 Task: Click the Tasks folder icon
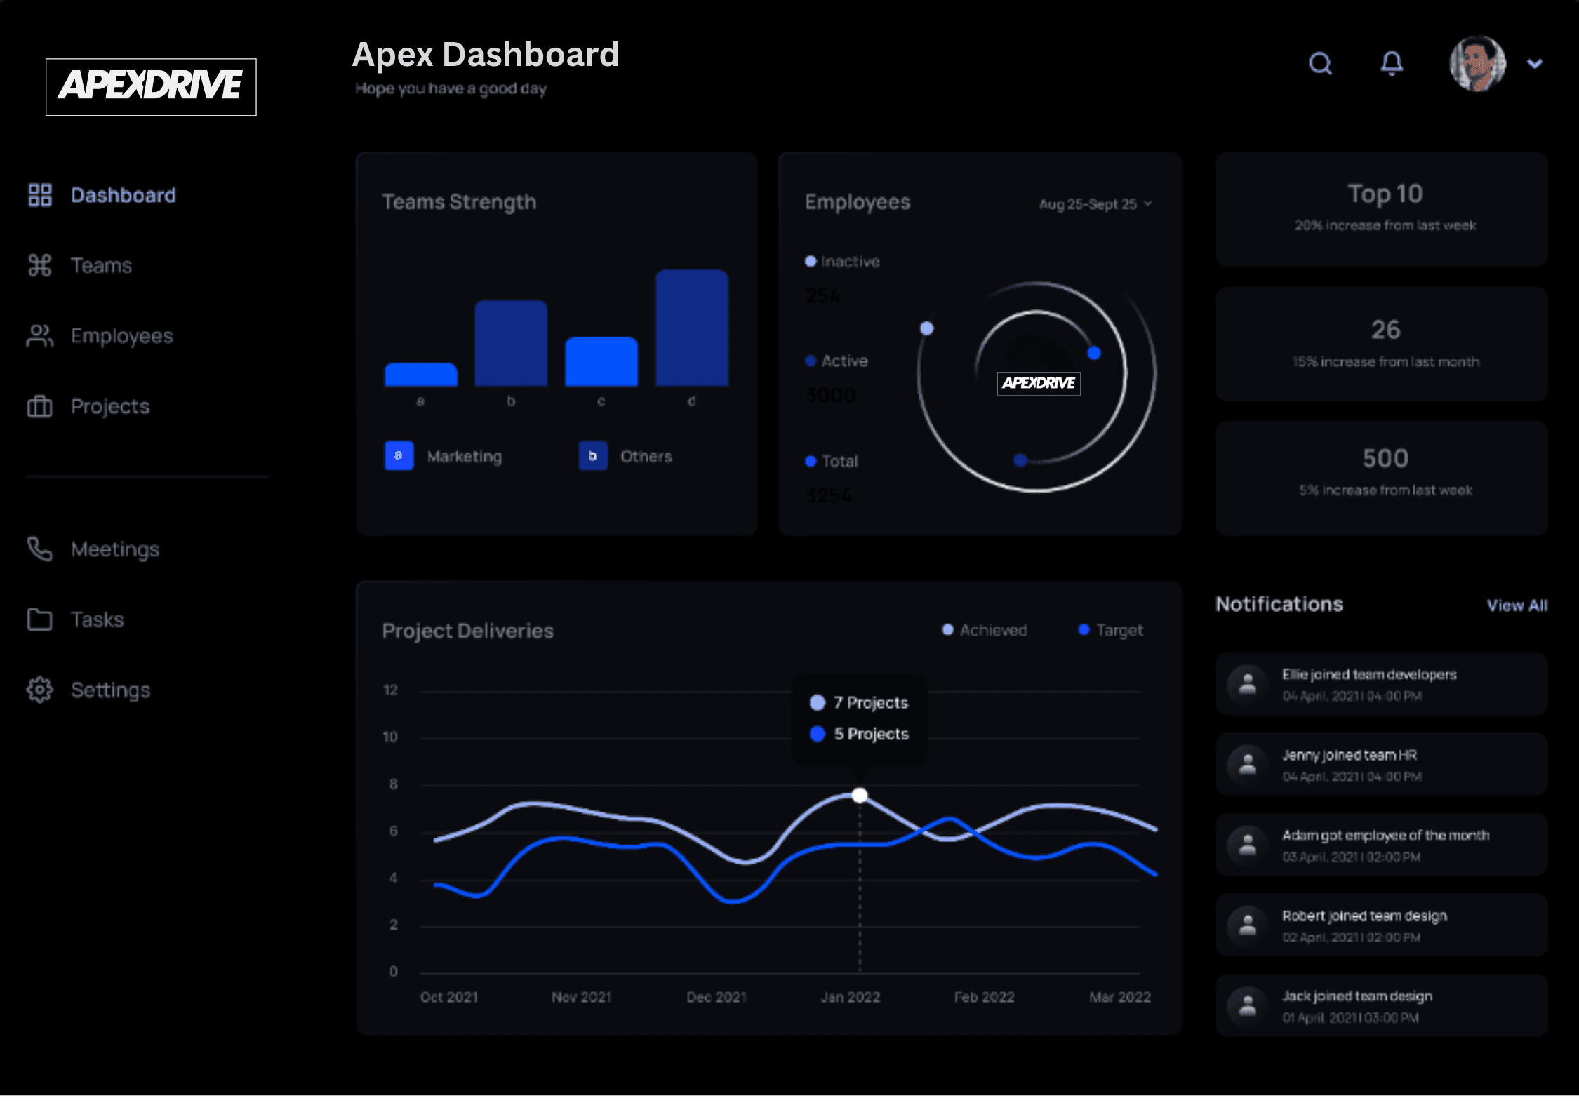(40, 620)
